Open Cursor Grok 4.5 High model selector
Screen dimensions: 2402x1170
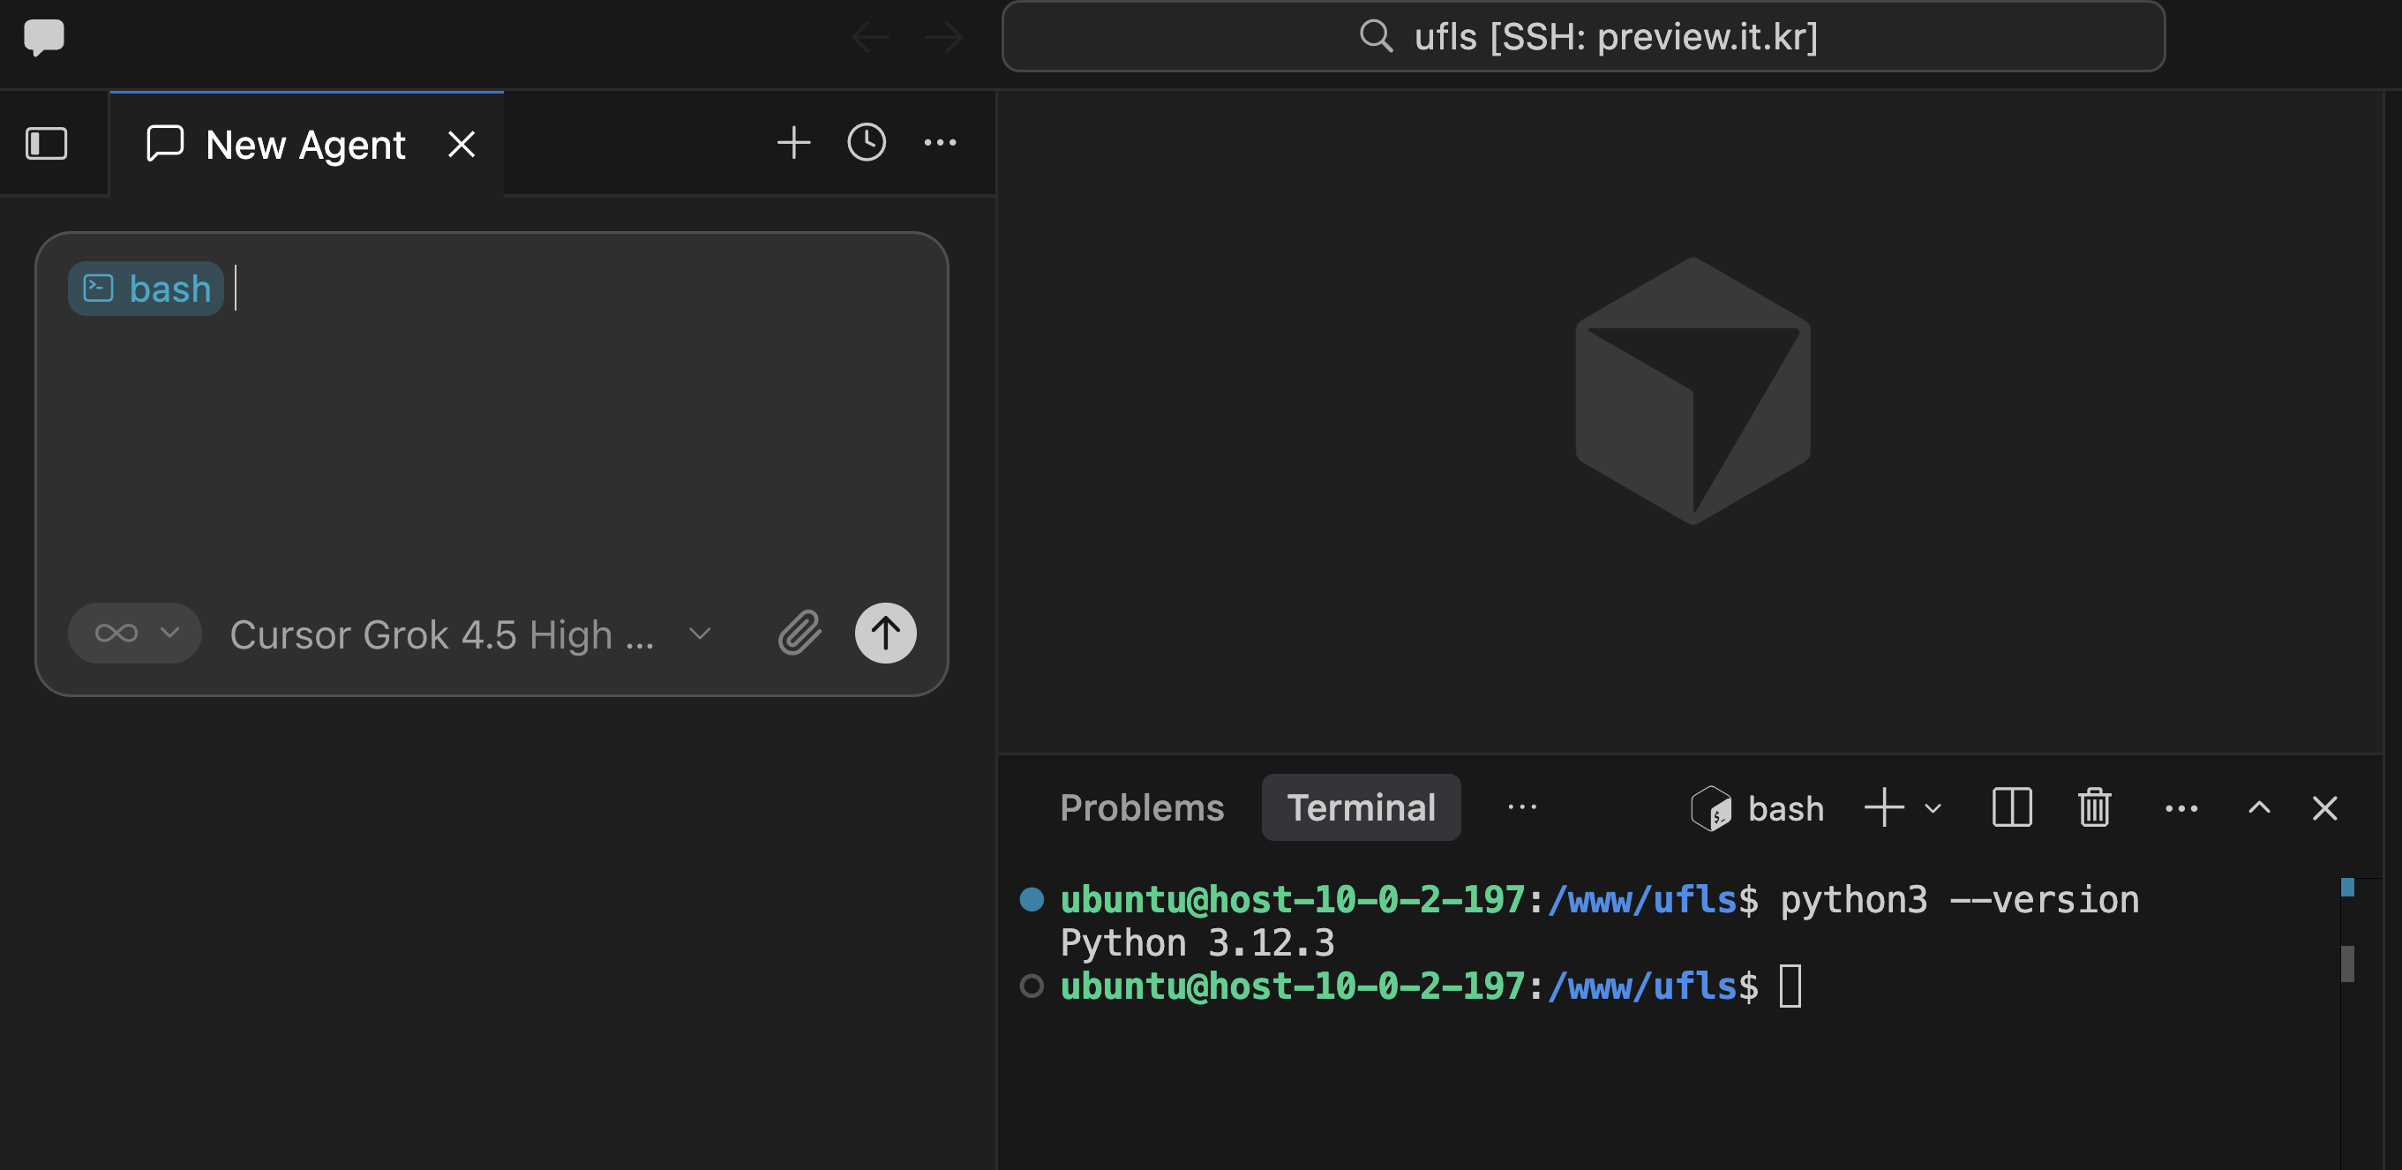[471, 634]
